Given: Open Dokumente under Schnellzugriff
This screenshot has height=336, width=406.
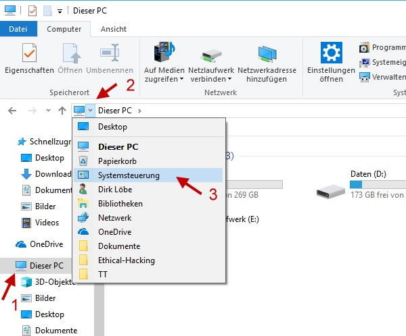Looking at the screenshot, I should click(x=46, y=190).
